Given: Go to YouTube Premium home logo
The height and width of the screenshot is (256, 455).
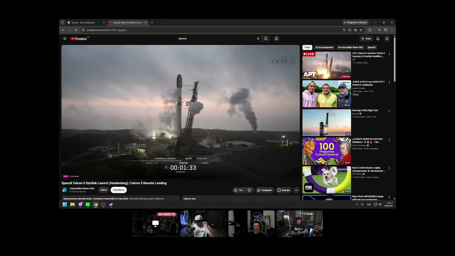Looking at the screenshot, I should pyautogui.click(x=79, y=39).
